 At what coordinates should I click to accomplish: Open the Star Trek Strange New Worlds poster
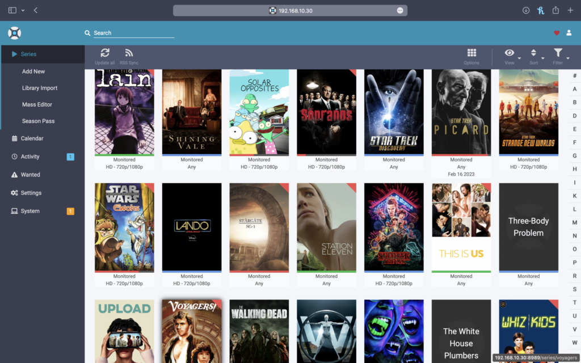[x=529, y=112]
